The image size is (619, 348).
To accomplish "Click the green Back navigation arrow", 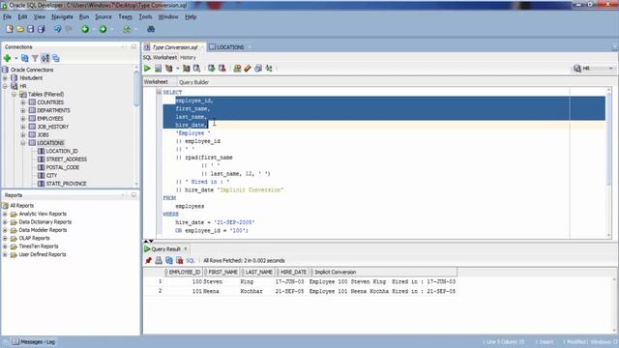I will [x=85, y=29].
